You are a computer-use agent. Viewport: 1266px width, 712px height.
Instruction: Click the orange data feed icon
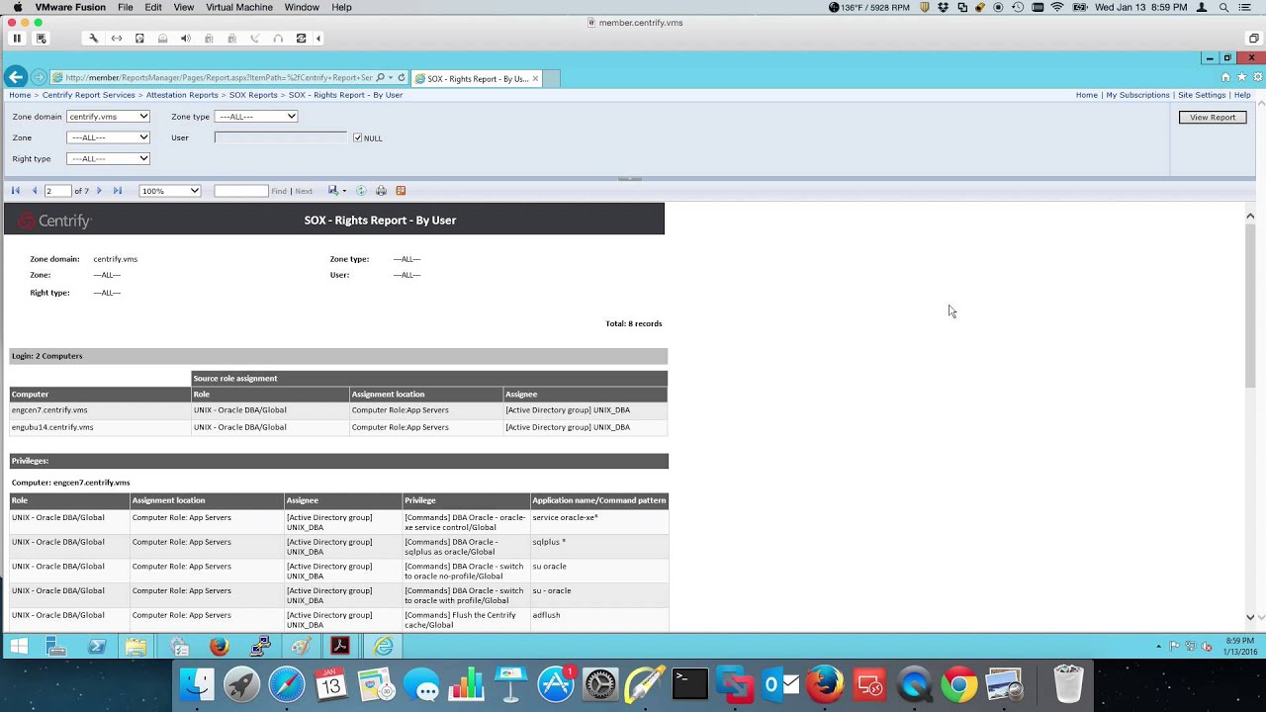tap(401, 191)
